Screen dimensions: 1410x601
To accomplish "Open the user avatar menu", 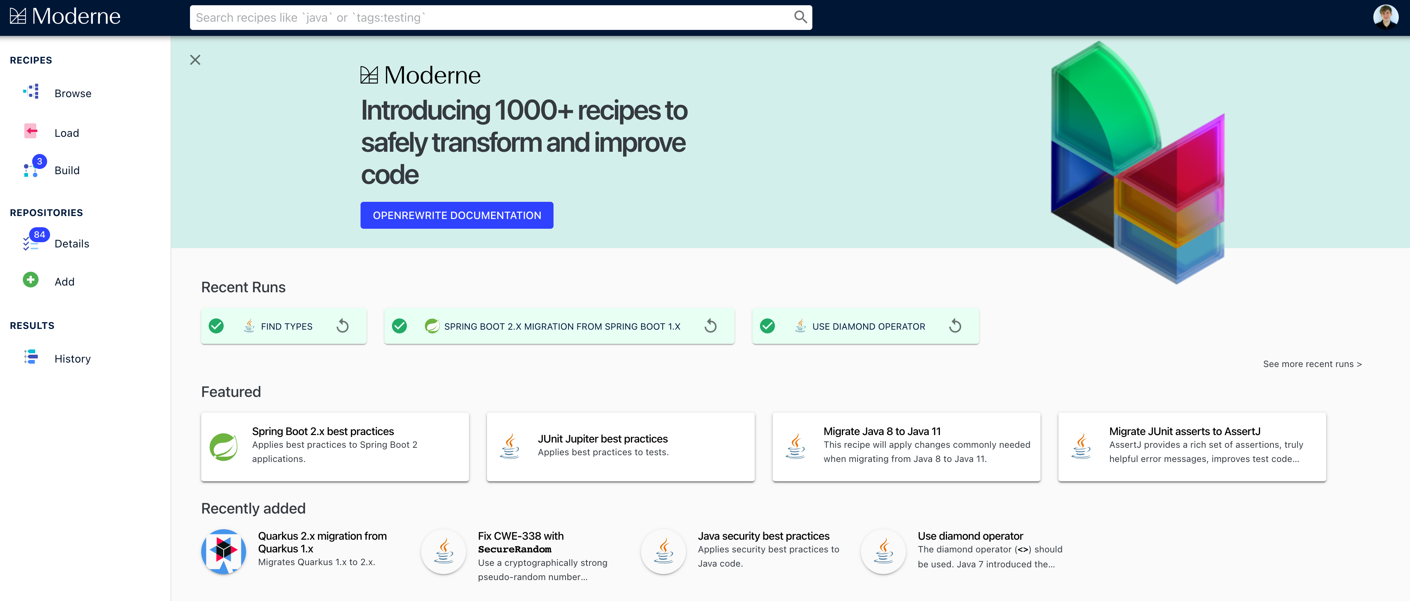I will pyautogui.click(x=1385, y=17).
